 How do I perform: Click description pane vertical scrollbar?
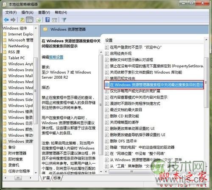click(x=101, y=105)
